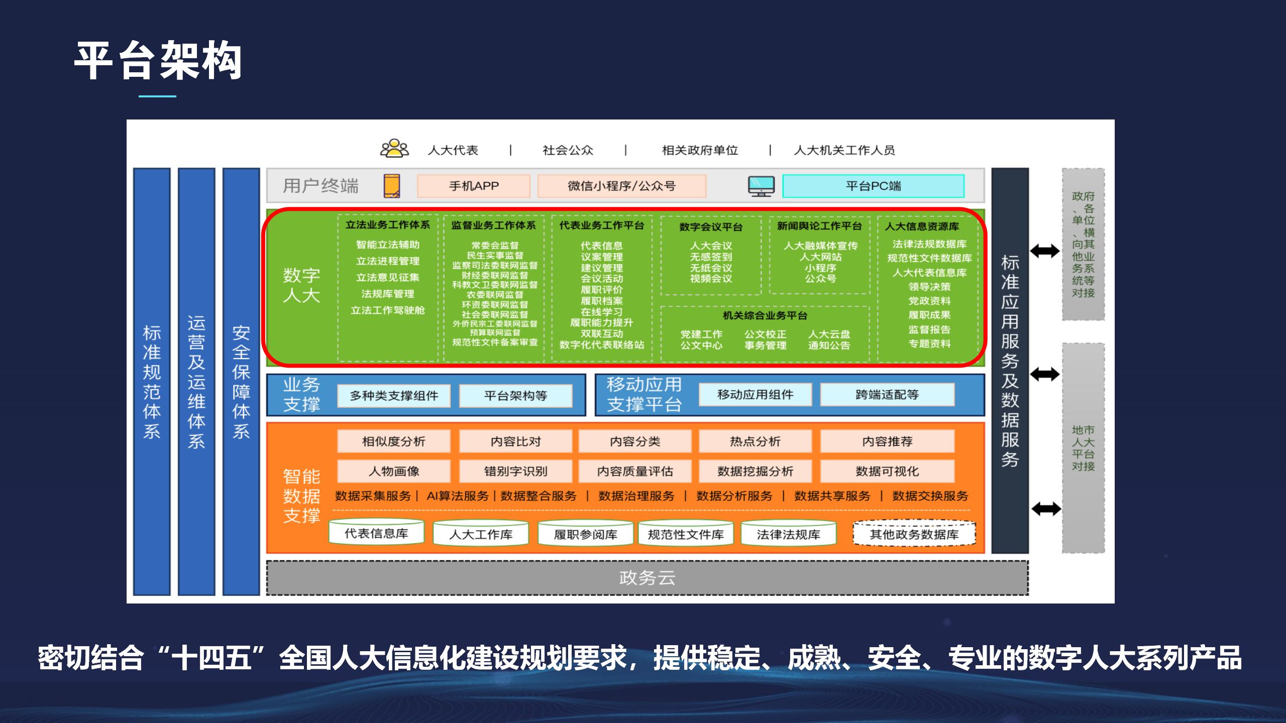
Task: Click the 多种类支撑组件 box
Action: tap(394, 396)
